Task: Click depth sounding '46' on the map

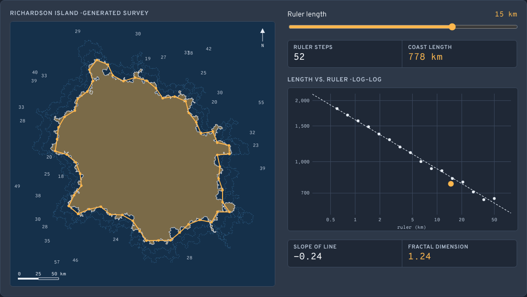Action: (x=75, y=260)
